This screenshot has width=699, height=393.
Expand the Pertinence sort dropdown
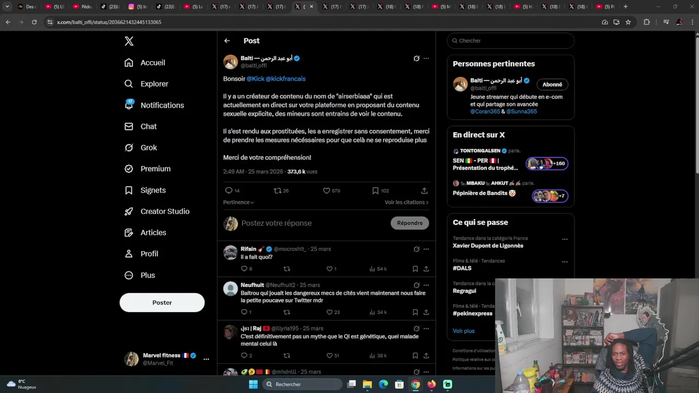click(239, 203)
